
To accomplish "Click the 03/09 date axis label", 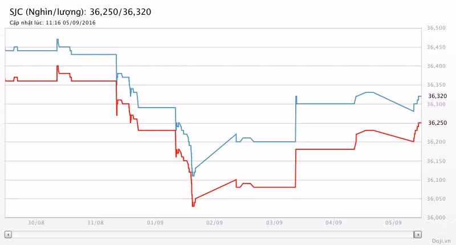I will [274, 223].
